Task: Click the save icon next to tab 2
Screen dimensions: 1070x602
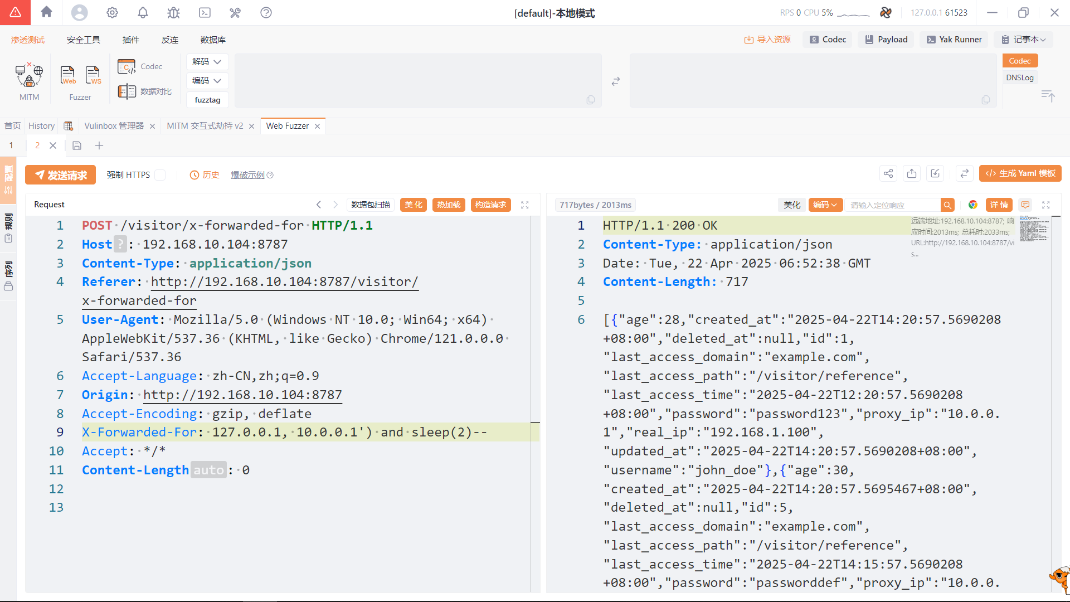Action: click(77, 145)
